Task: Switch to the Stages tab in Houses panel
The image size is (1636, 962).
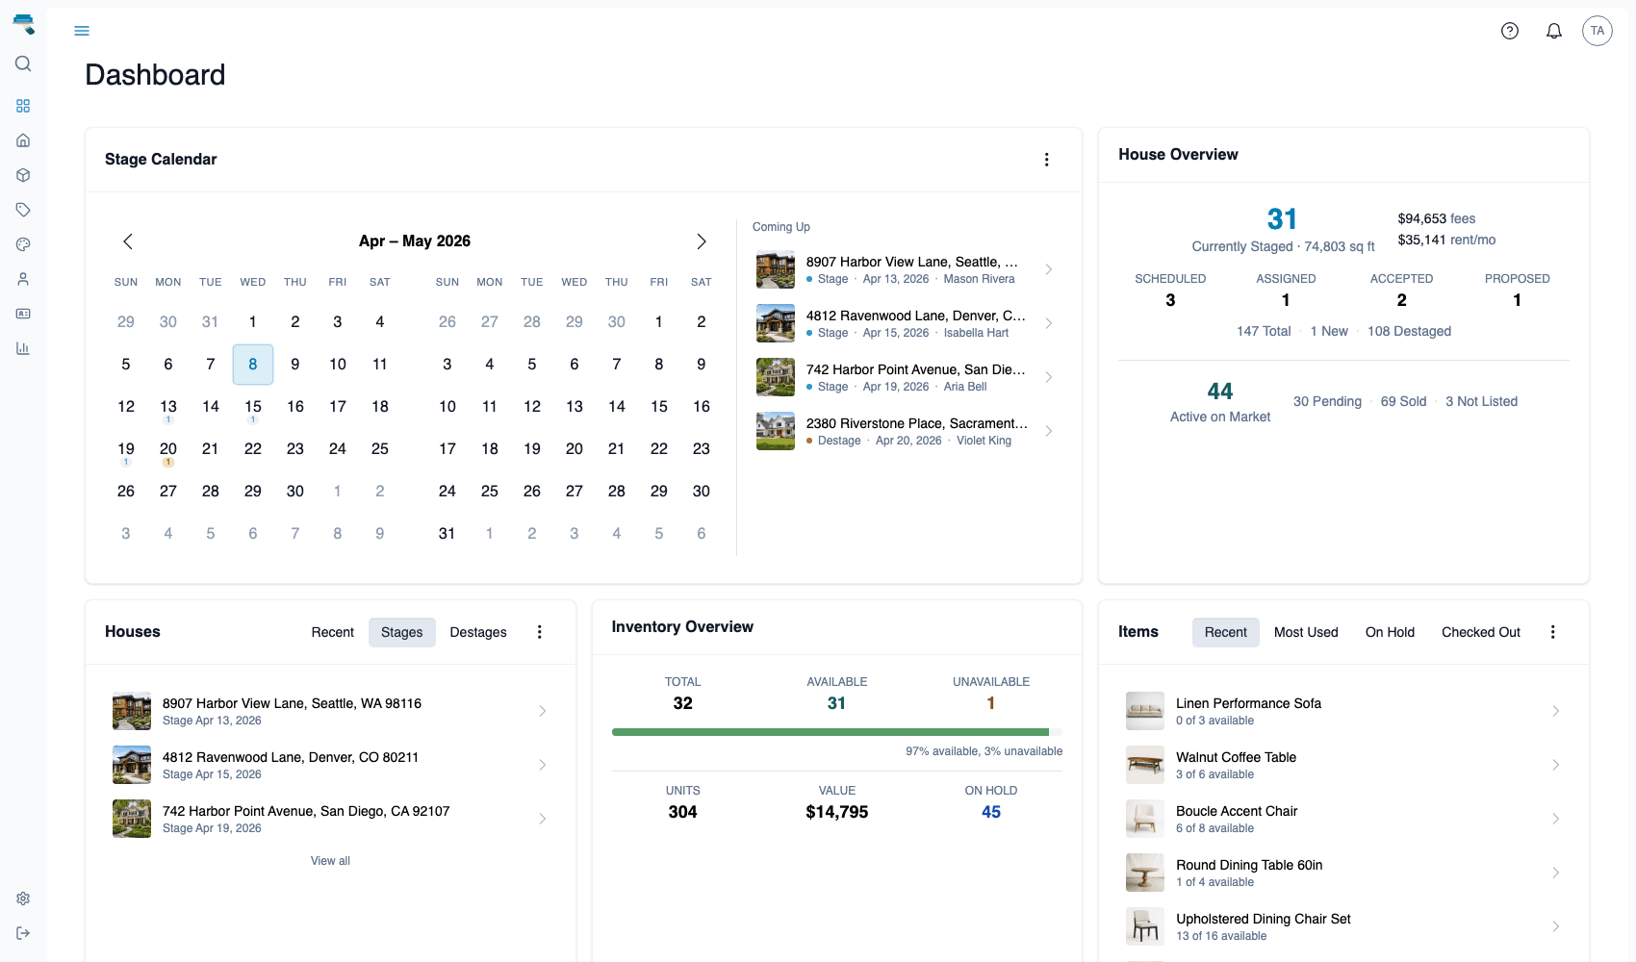Action: pos(401,632)
